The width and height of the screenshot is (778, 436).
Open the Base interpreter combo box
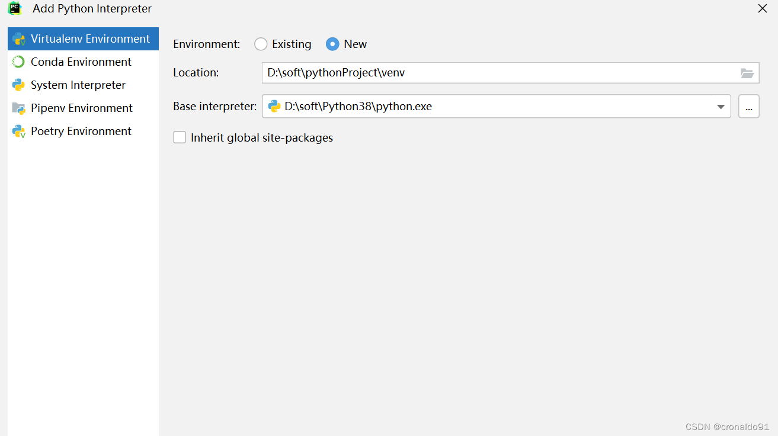pos(497,107)
